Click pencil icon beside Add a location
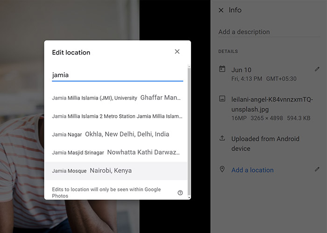 click(x=317, y=169)
